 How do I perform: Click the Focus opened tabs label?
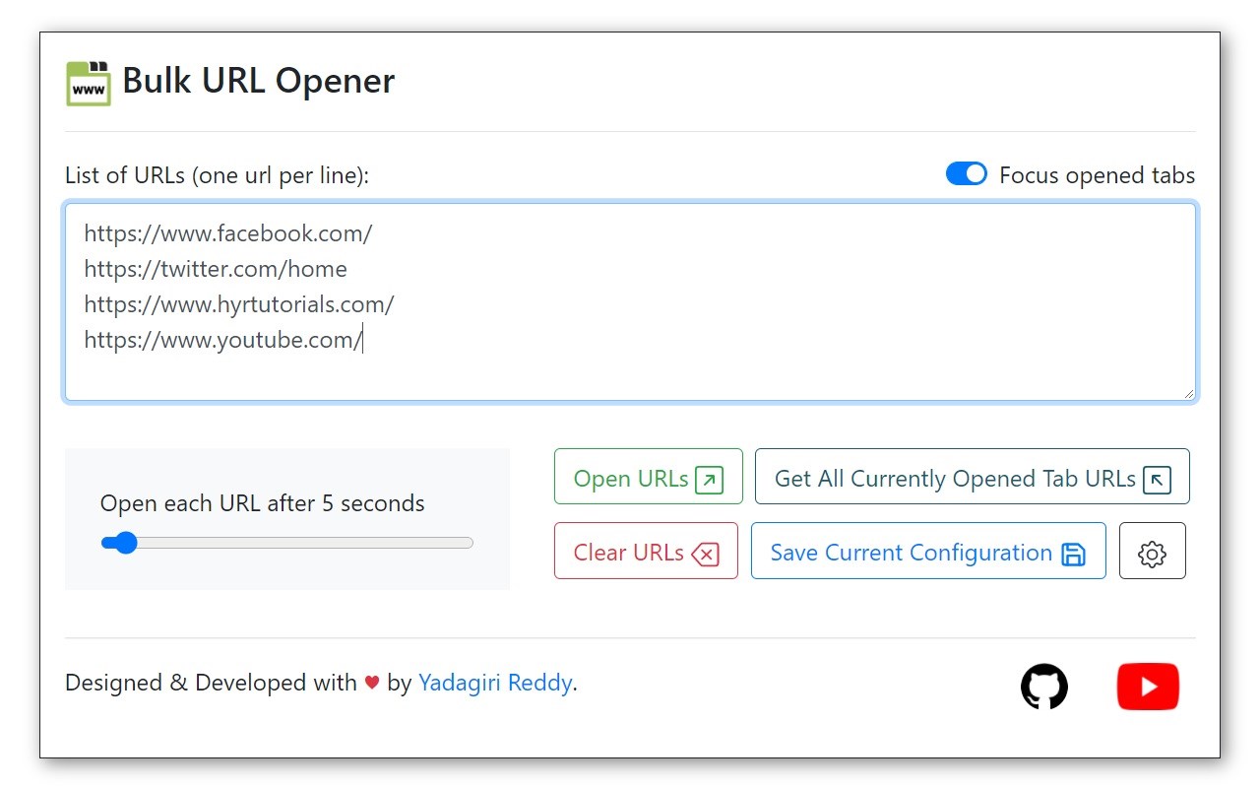1097,175
